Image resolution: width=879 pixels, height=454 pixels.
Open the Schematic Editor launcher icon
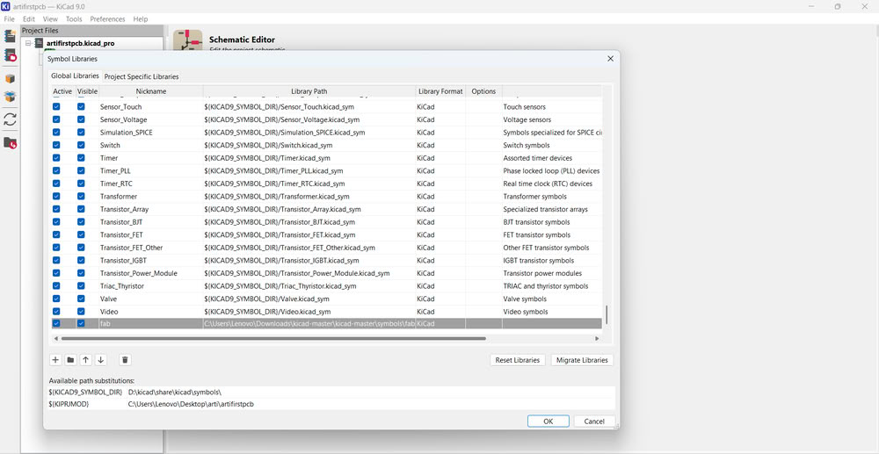click(x=188, y=40)
